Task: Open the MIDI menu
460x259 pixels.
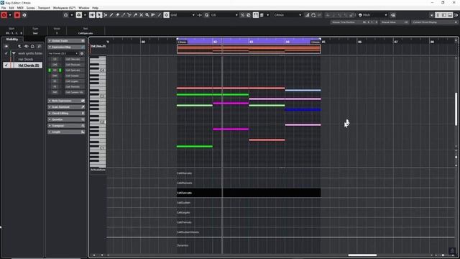Action: point(20,8)
